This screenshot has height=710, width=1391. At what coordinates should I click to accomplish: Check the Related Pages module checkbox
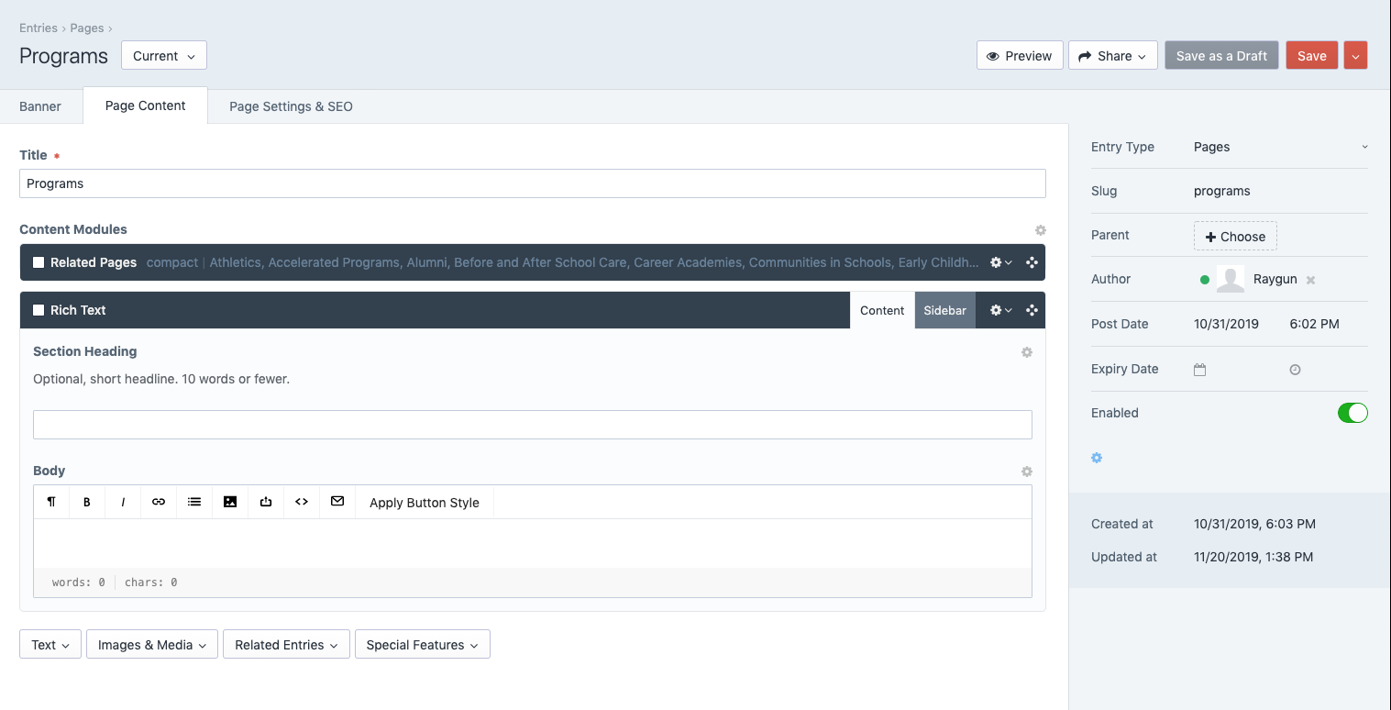click(38, 261)
